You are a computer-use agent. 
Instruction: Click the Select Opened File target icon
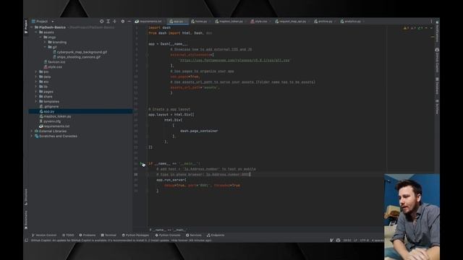(x=101, y=21)
